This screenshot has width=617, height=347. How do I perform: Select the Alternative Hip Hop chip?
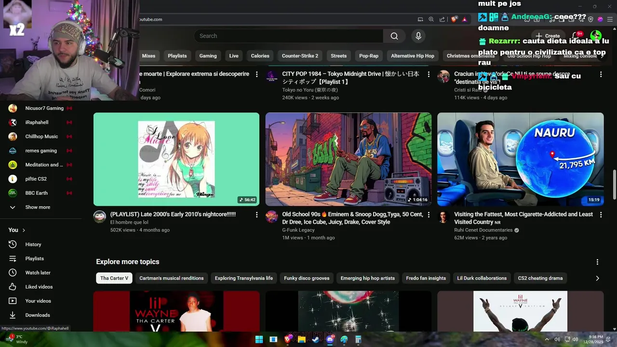click(x=413, y=56)
